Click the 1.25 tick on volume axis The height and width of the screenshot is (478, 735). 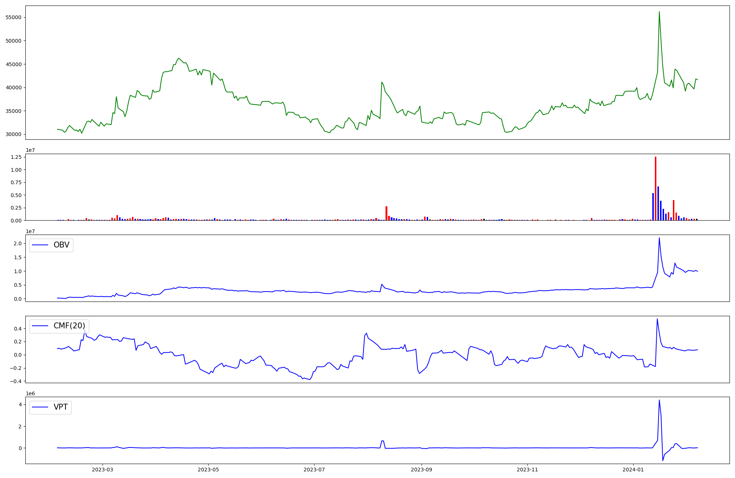16,157
